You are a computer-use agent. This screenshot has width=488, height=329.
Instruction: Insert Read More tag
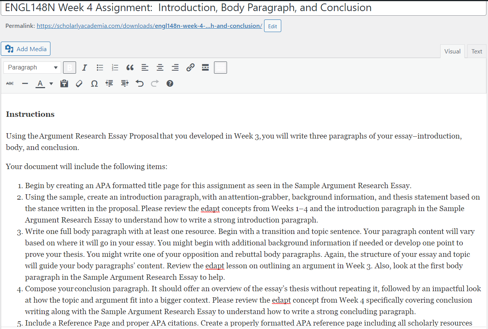point(205,68)
